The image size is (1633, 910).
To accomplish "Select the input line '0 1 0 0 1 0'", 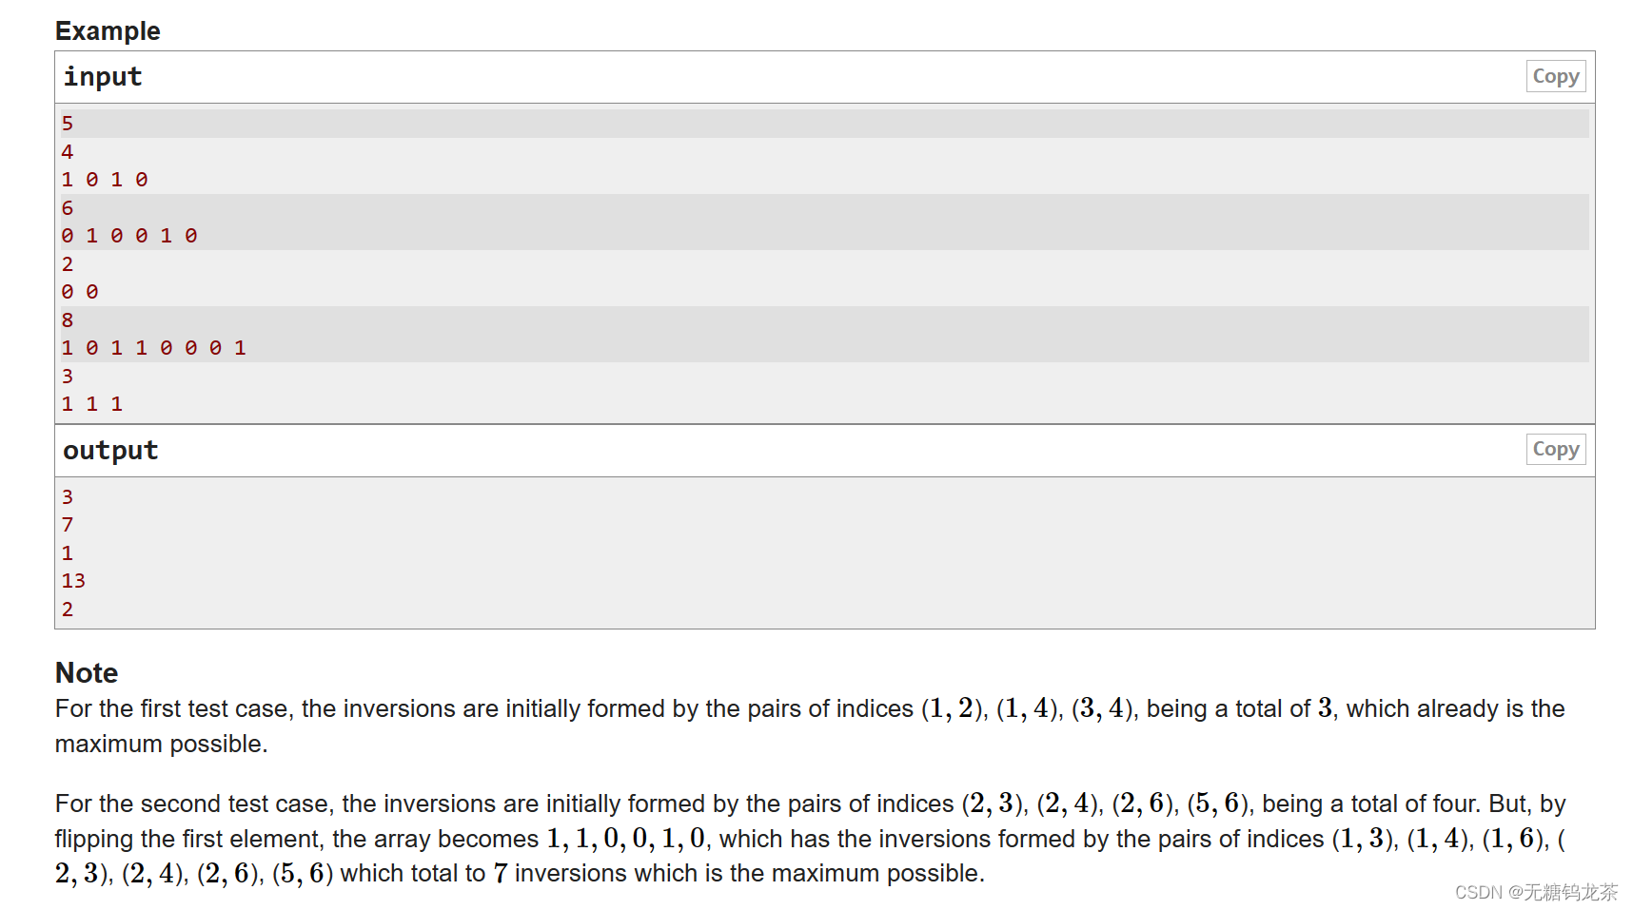I will [x=128, y=235].
